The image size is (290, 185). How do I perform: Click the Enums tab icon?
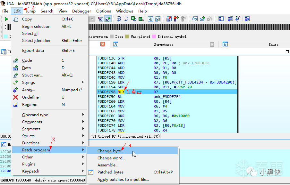[x=225, y=44]
